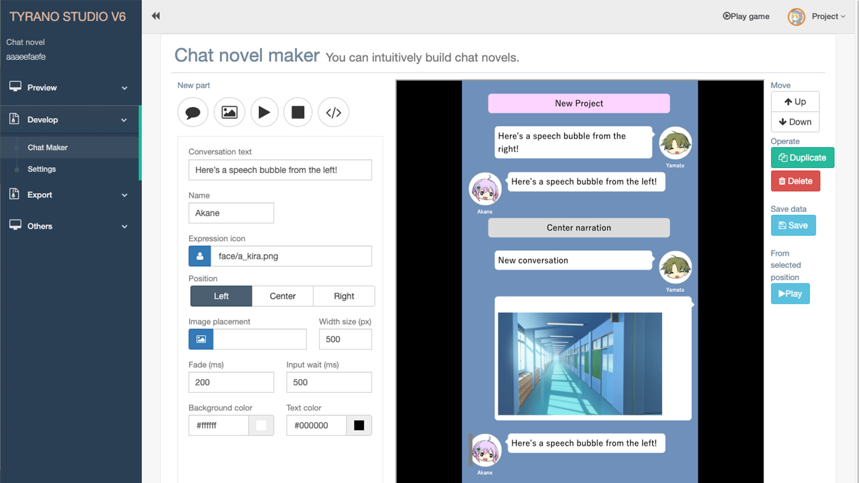Switch to the Chat Maker page
The image size is (859, 483).
pyautogui.click(x=48, y=147)
